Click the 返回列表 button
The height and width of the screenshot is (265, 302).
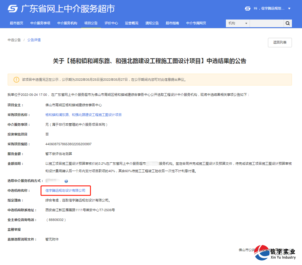pos(279,42)
